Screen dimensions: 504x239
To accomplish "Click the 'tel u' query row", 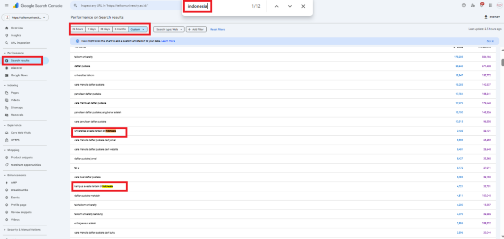I will pyautogui.click(x=283, y=168).
